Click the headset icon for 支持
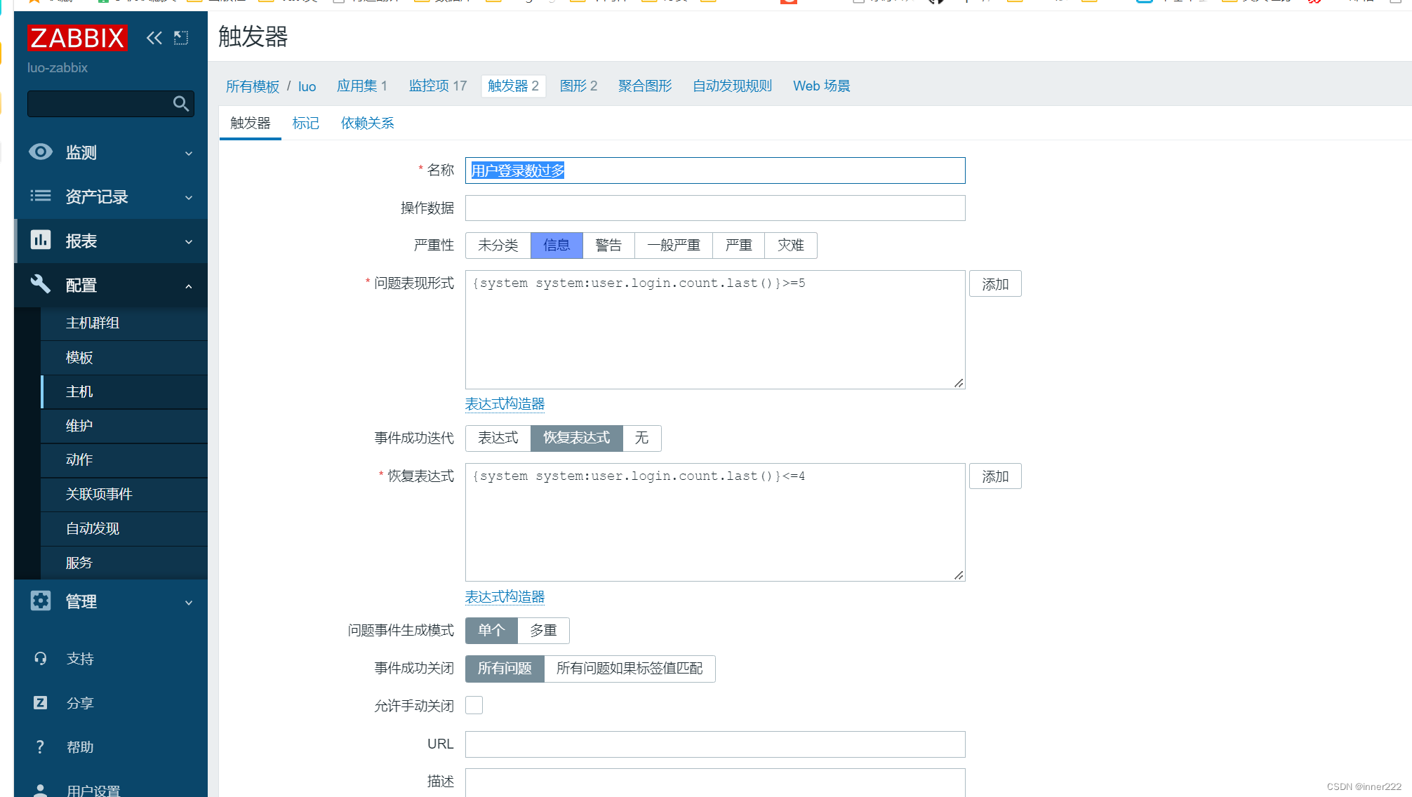This screenshot has height=797, width=1412. pos(41,658)
